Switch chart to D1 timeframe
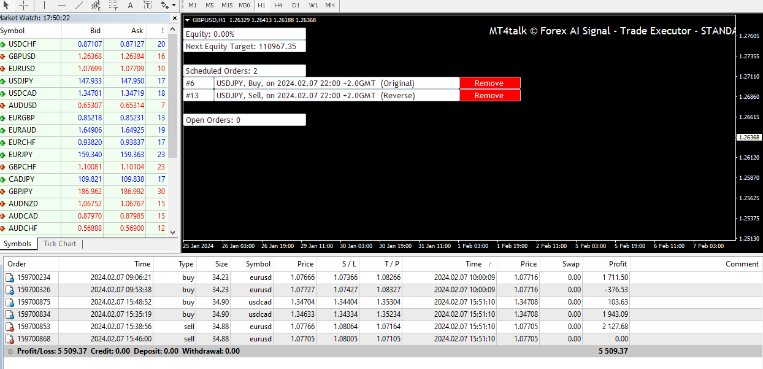Viewport: 763px width, 369px height. click(x=296, y=5)
